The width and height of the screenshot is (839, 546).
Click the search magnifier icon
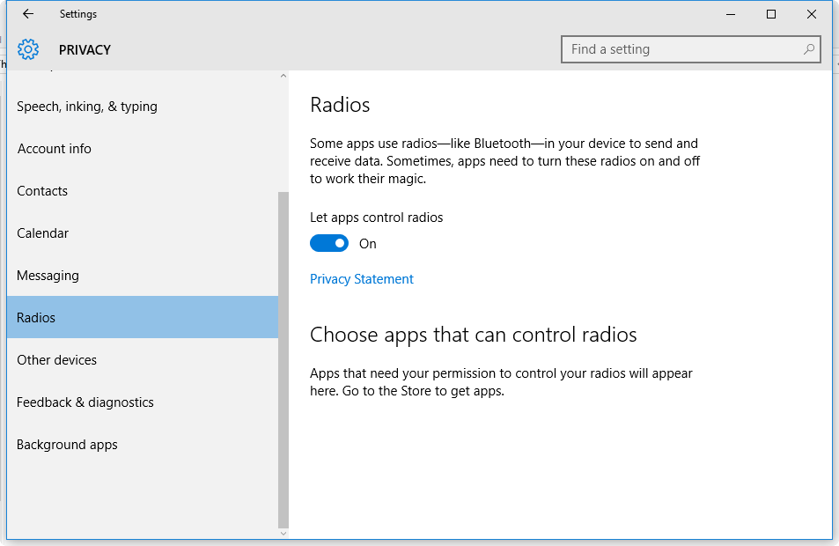coord(809,49)
